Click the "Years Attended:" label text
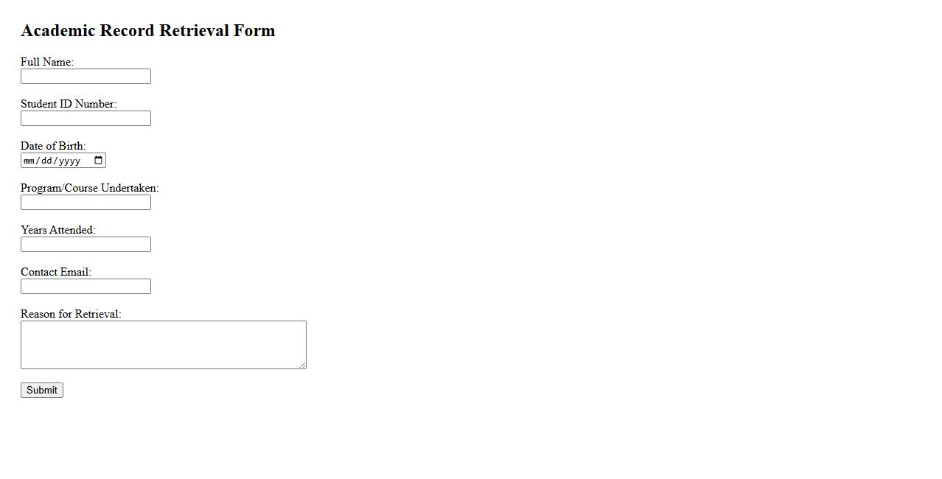Image resolution: width=942 pixels, height=479 pixels. pos(58,230)
